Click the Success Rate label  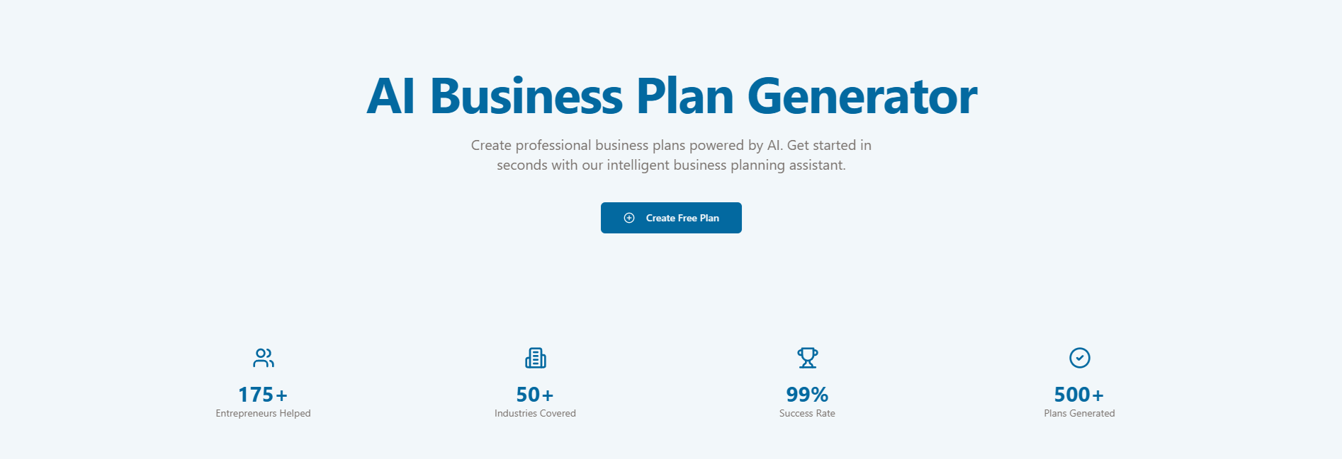click(x=807, y=414)
